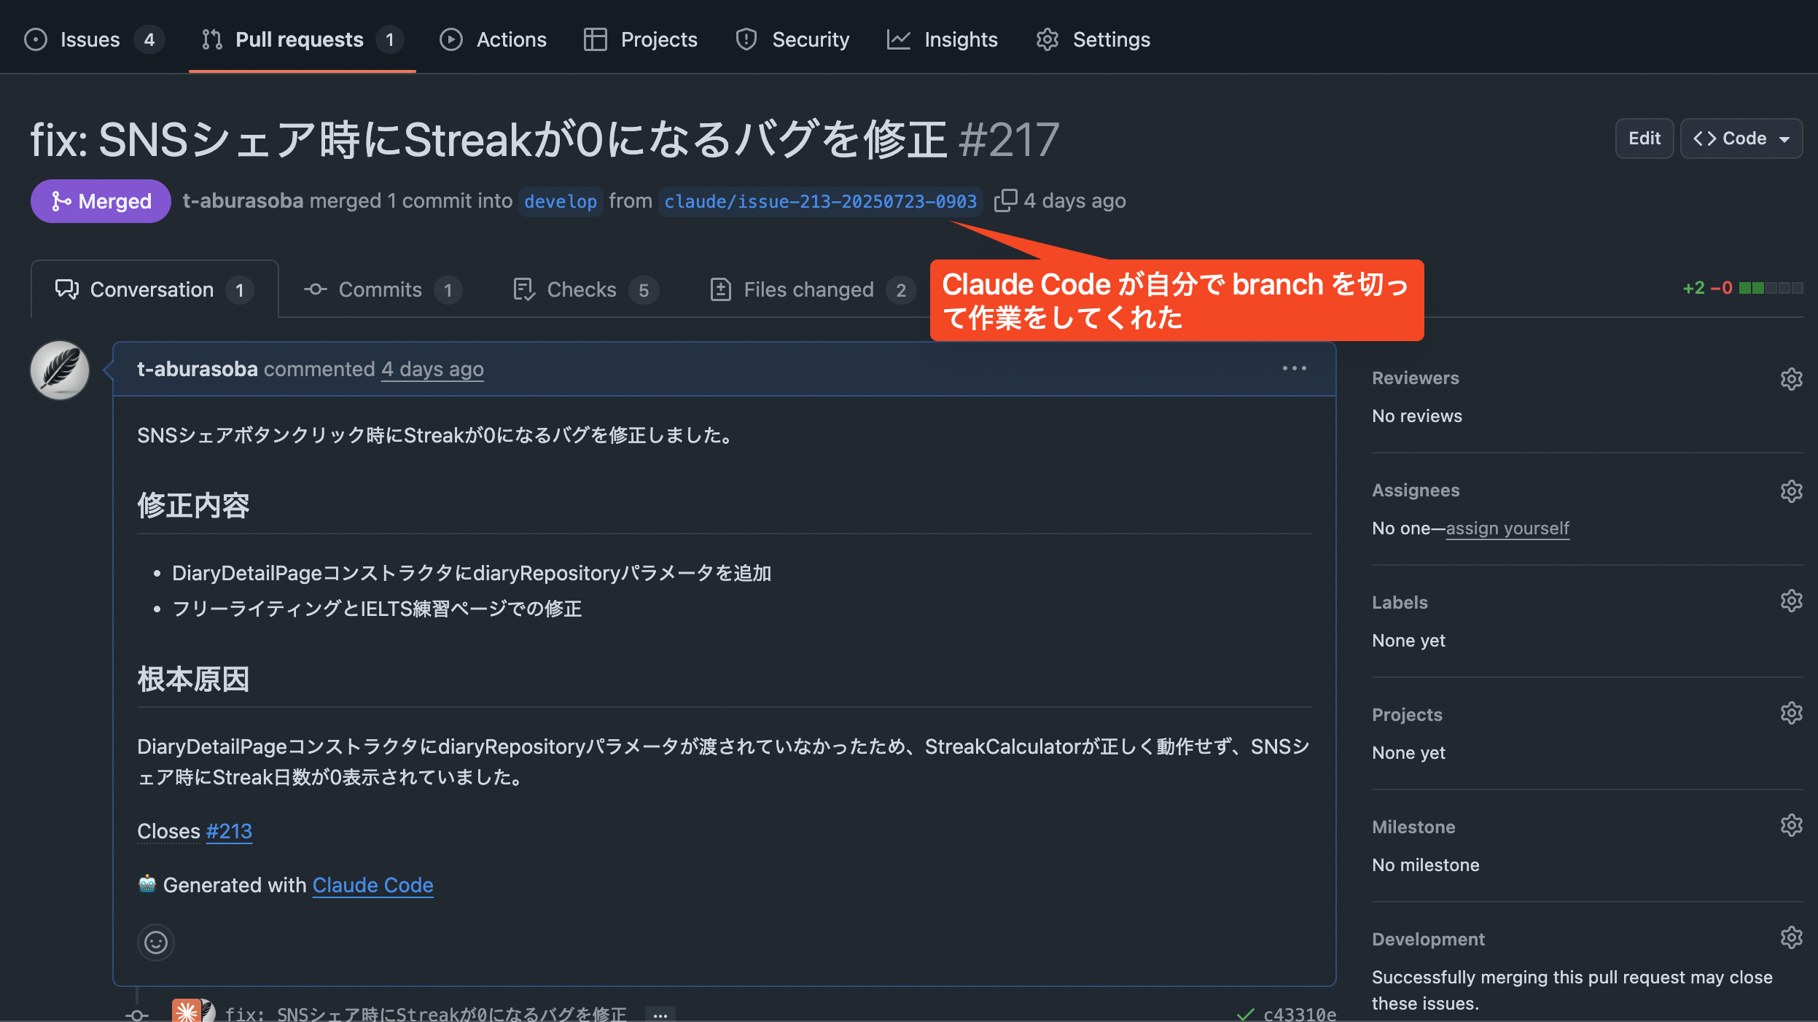Screen dimensions: 1818x1022
Task: Click the Development sidebar heading
Action: click(1428, 940)
